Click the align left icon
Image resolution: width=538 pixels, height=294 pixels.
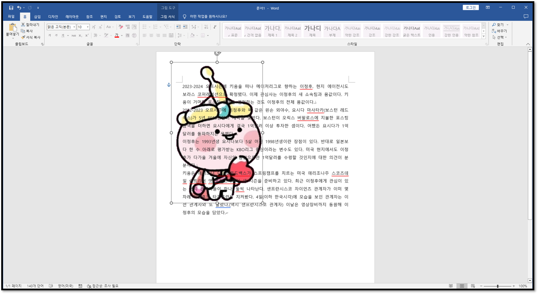pos(144,36)
